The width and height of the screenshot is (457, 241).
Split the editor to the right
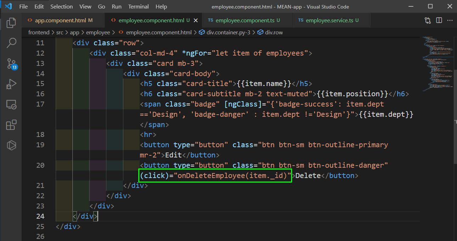coord(439,21)
